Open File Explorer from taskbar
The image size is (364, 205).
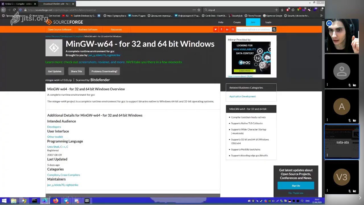[x=14, y=201]
